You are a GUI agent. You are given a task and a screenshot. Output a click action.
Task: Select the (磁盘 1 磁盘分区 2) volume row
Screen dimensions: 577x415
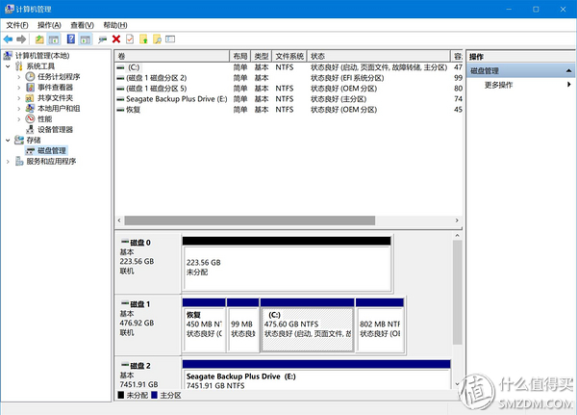tap(288, 78)
